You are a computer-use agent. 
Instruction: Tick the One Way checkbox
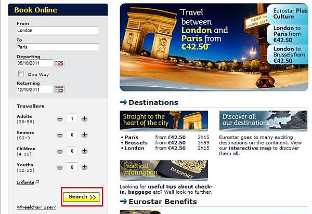[21, 74]
